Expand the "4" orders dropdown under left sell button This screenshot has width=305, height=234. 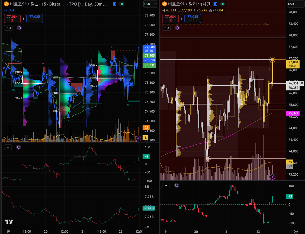tap(8, 28)
